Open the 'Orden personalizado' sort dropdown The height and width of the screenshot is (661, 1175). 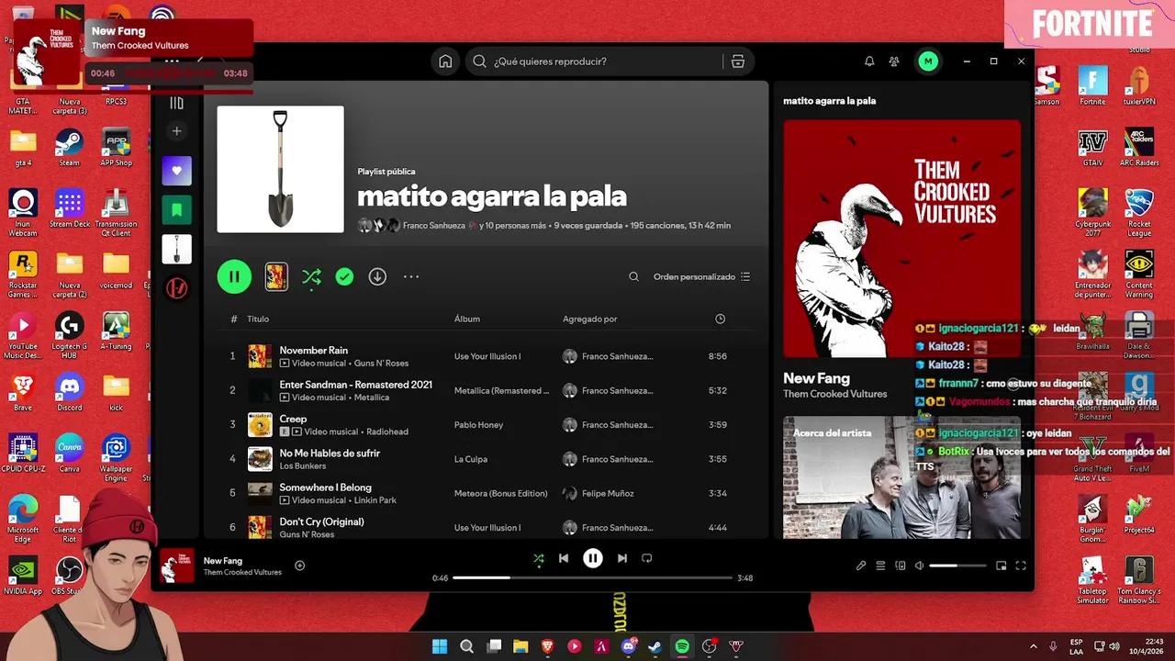tap(701, 276)
